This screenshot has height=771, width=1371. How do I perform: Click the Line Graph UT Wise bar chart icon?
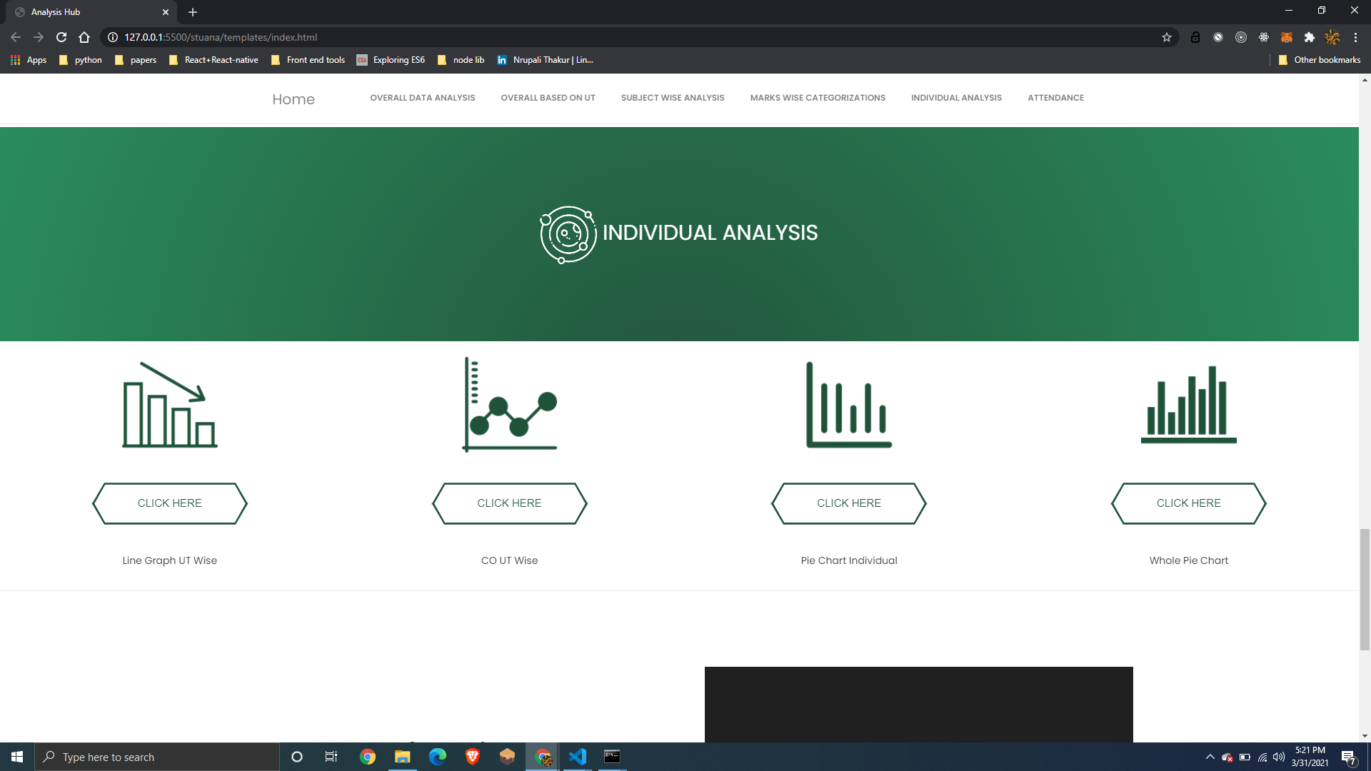click(x=169, y=404)
